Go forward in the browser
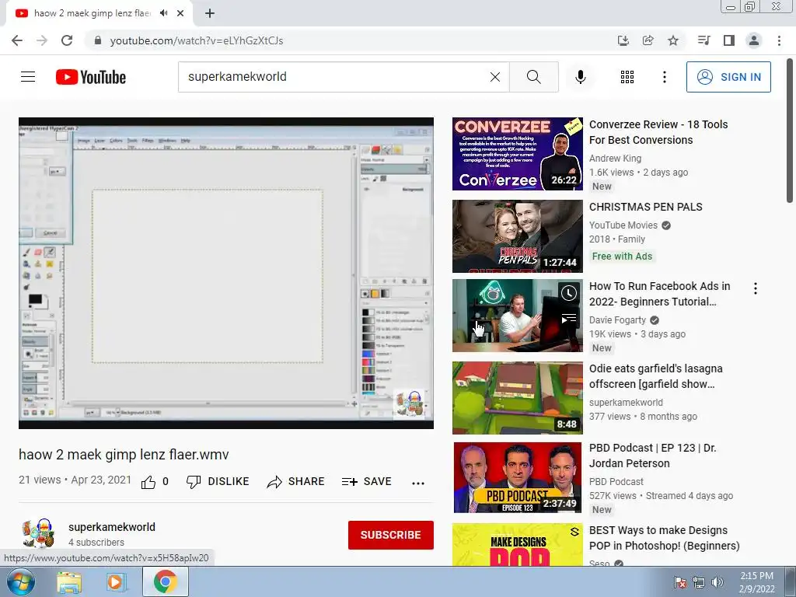 pos(42,40)
